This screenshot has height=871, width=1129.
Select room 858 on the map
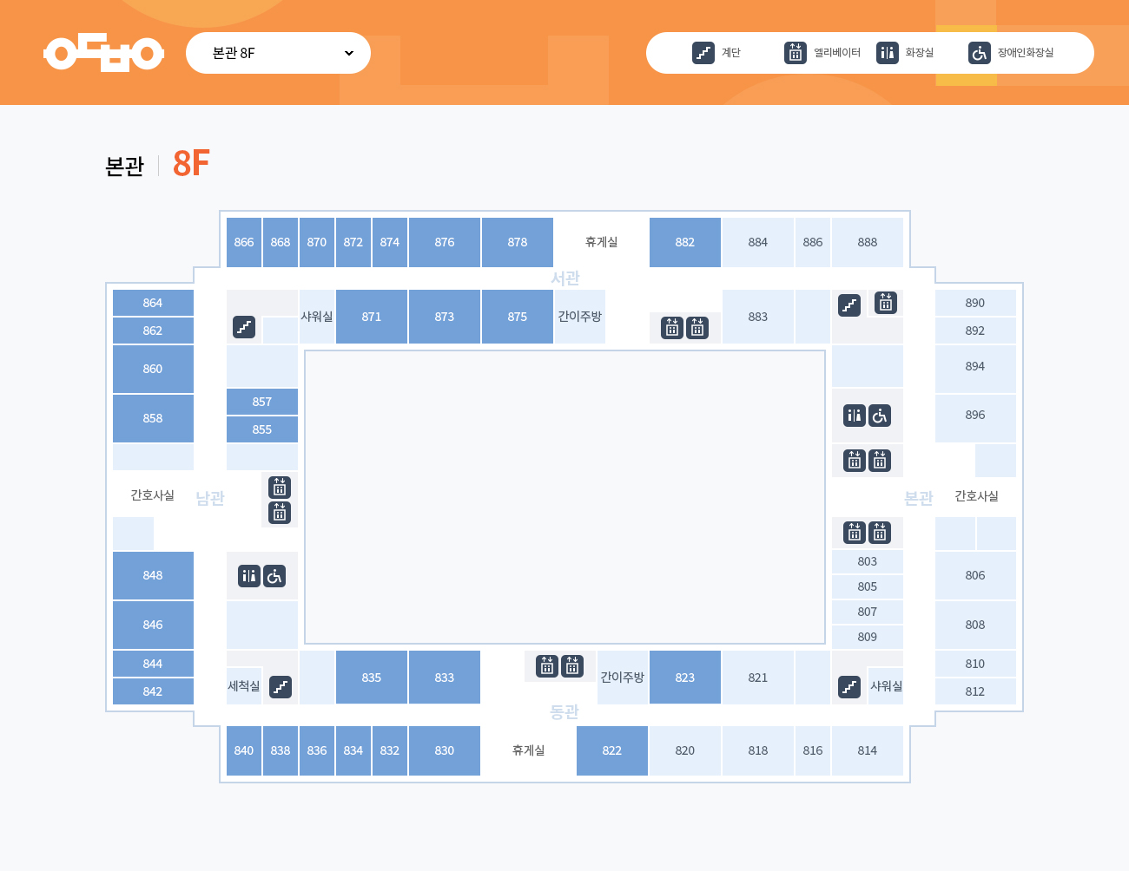[x=153, y=418]
